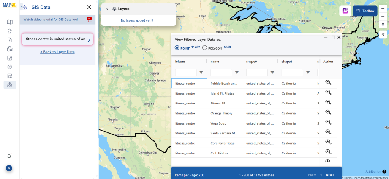The height and width of the screenshot is (179, 389).
Task: Open the notifications bell icon
Action: point(9,156)
